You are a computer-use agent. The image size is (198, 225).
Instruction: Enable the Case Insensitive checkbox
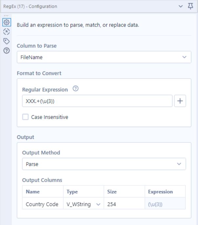click(x=25, y=117)
